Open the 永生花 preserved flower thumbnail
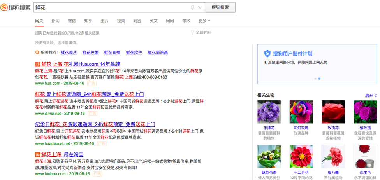380x180 pixels. 365,157
